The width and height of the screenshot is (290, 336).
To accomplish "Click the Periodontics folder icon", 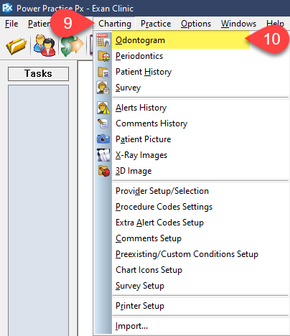I will pyautogui.click(x=103, y=56).
